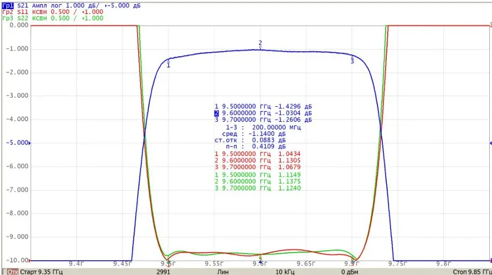Click the blue reference level arrow at -5.000
Screen dimensions: 492x275
pyautogui.click(x=30, y=143)
